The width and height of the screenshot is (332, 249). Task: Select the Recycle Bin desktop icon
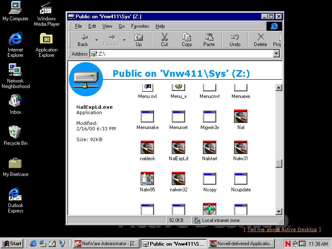[15, 135]
